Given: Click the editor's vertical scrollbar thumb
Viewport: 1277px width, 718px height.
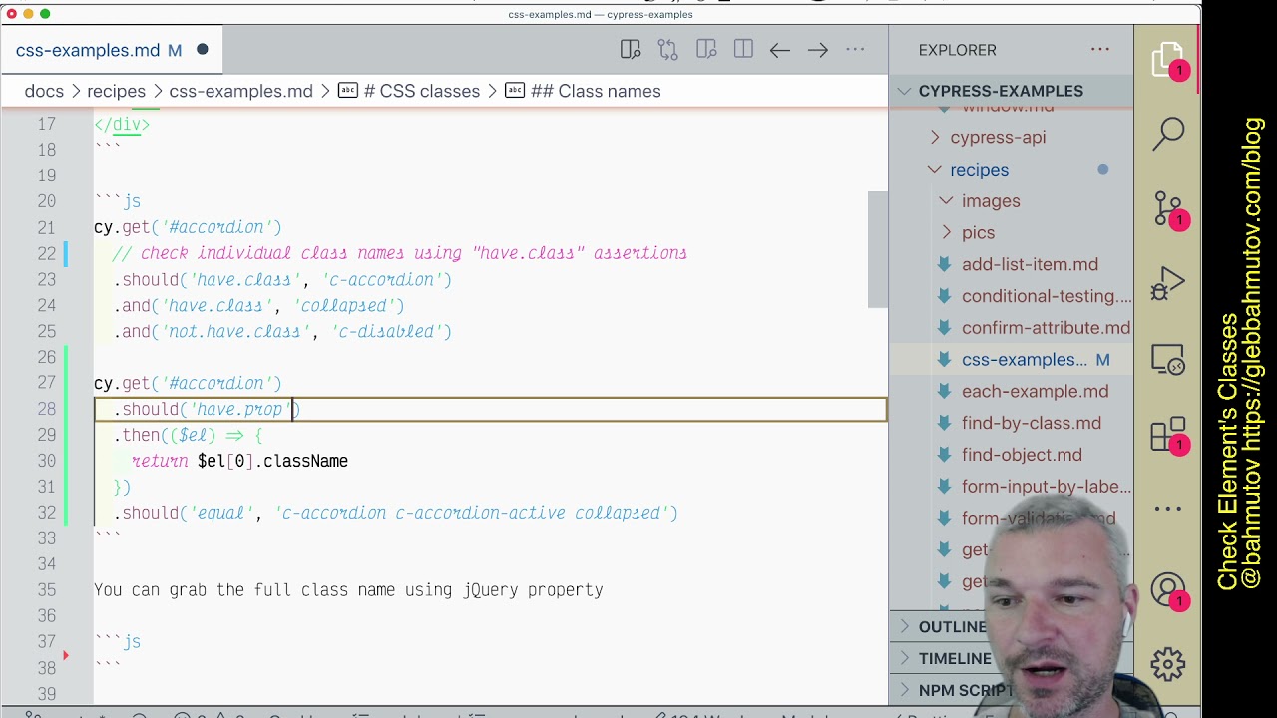Looking at the screenshot, I should click(x=878, y=249).
